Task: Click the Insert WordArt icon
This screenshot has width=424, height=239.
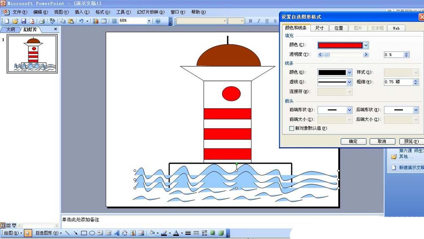Action: pos(117,233)
